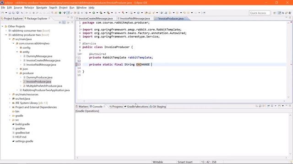
Task: Maximize the editor area
Action: coord(290,17)
